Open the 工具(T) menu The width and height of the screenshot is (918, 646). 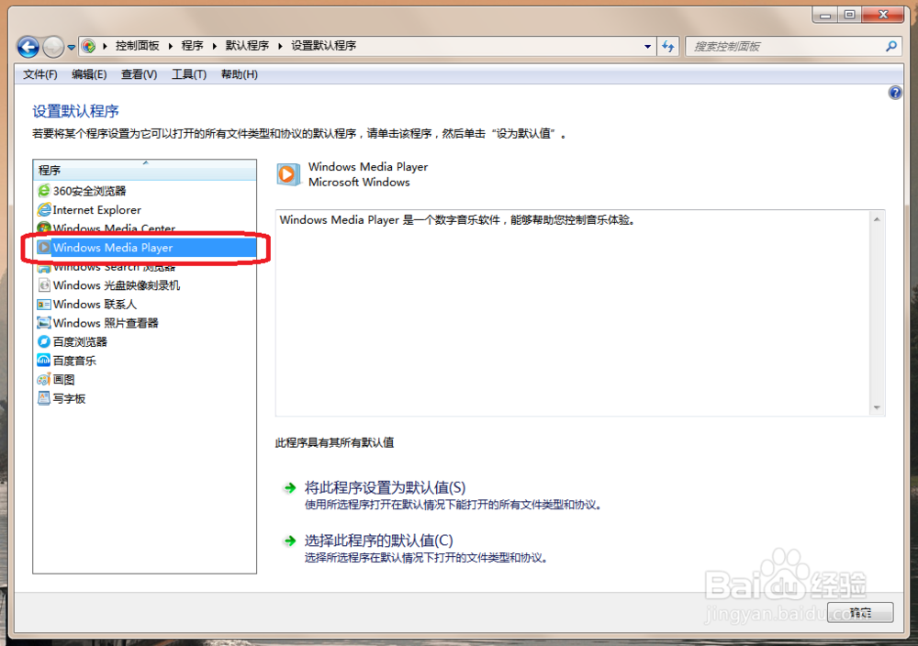188,74
